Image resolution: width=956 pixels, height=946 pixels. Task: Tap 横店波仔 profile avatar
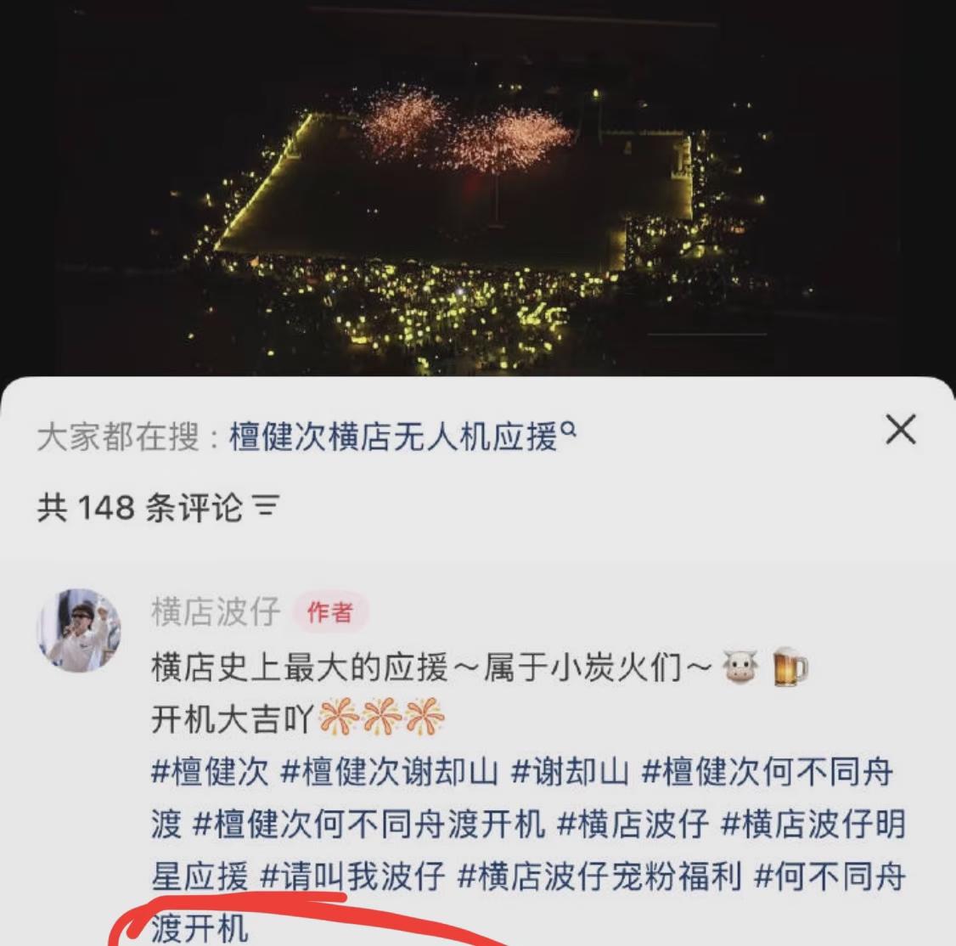pyautogui.click(x=79, y=630)
